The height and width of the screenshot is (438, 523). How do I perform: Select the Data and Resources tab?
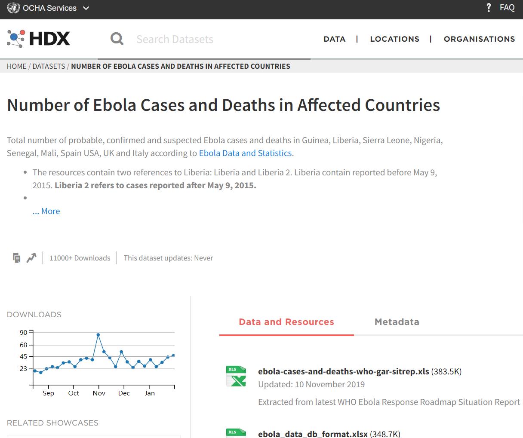pyautogui.click(x=286, y=322)
